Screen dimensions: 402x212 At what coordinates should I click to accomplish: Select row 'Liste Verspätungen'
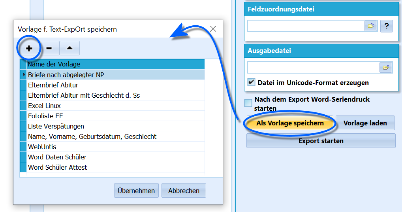pyautogui.click(x=116, y=126)
